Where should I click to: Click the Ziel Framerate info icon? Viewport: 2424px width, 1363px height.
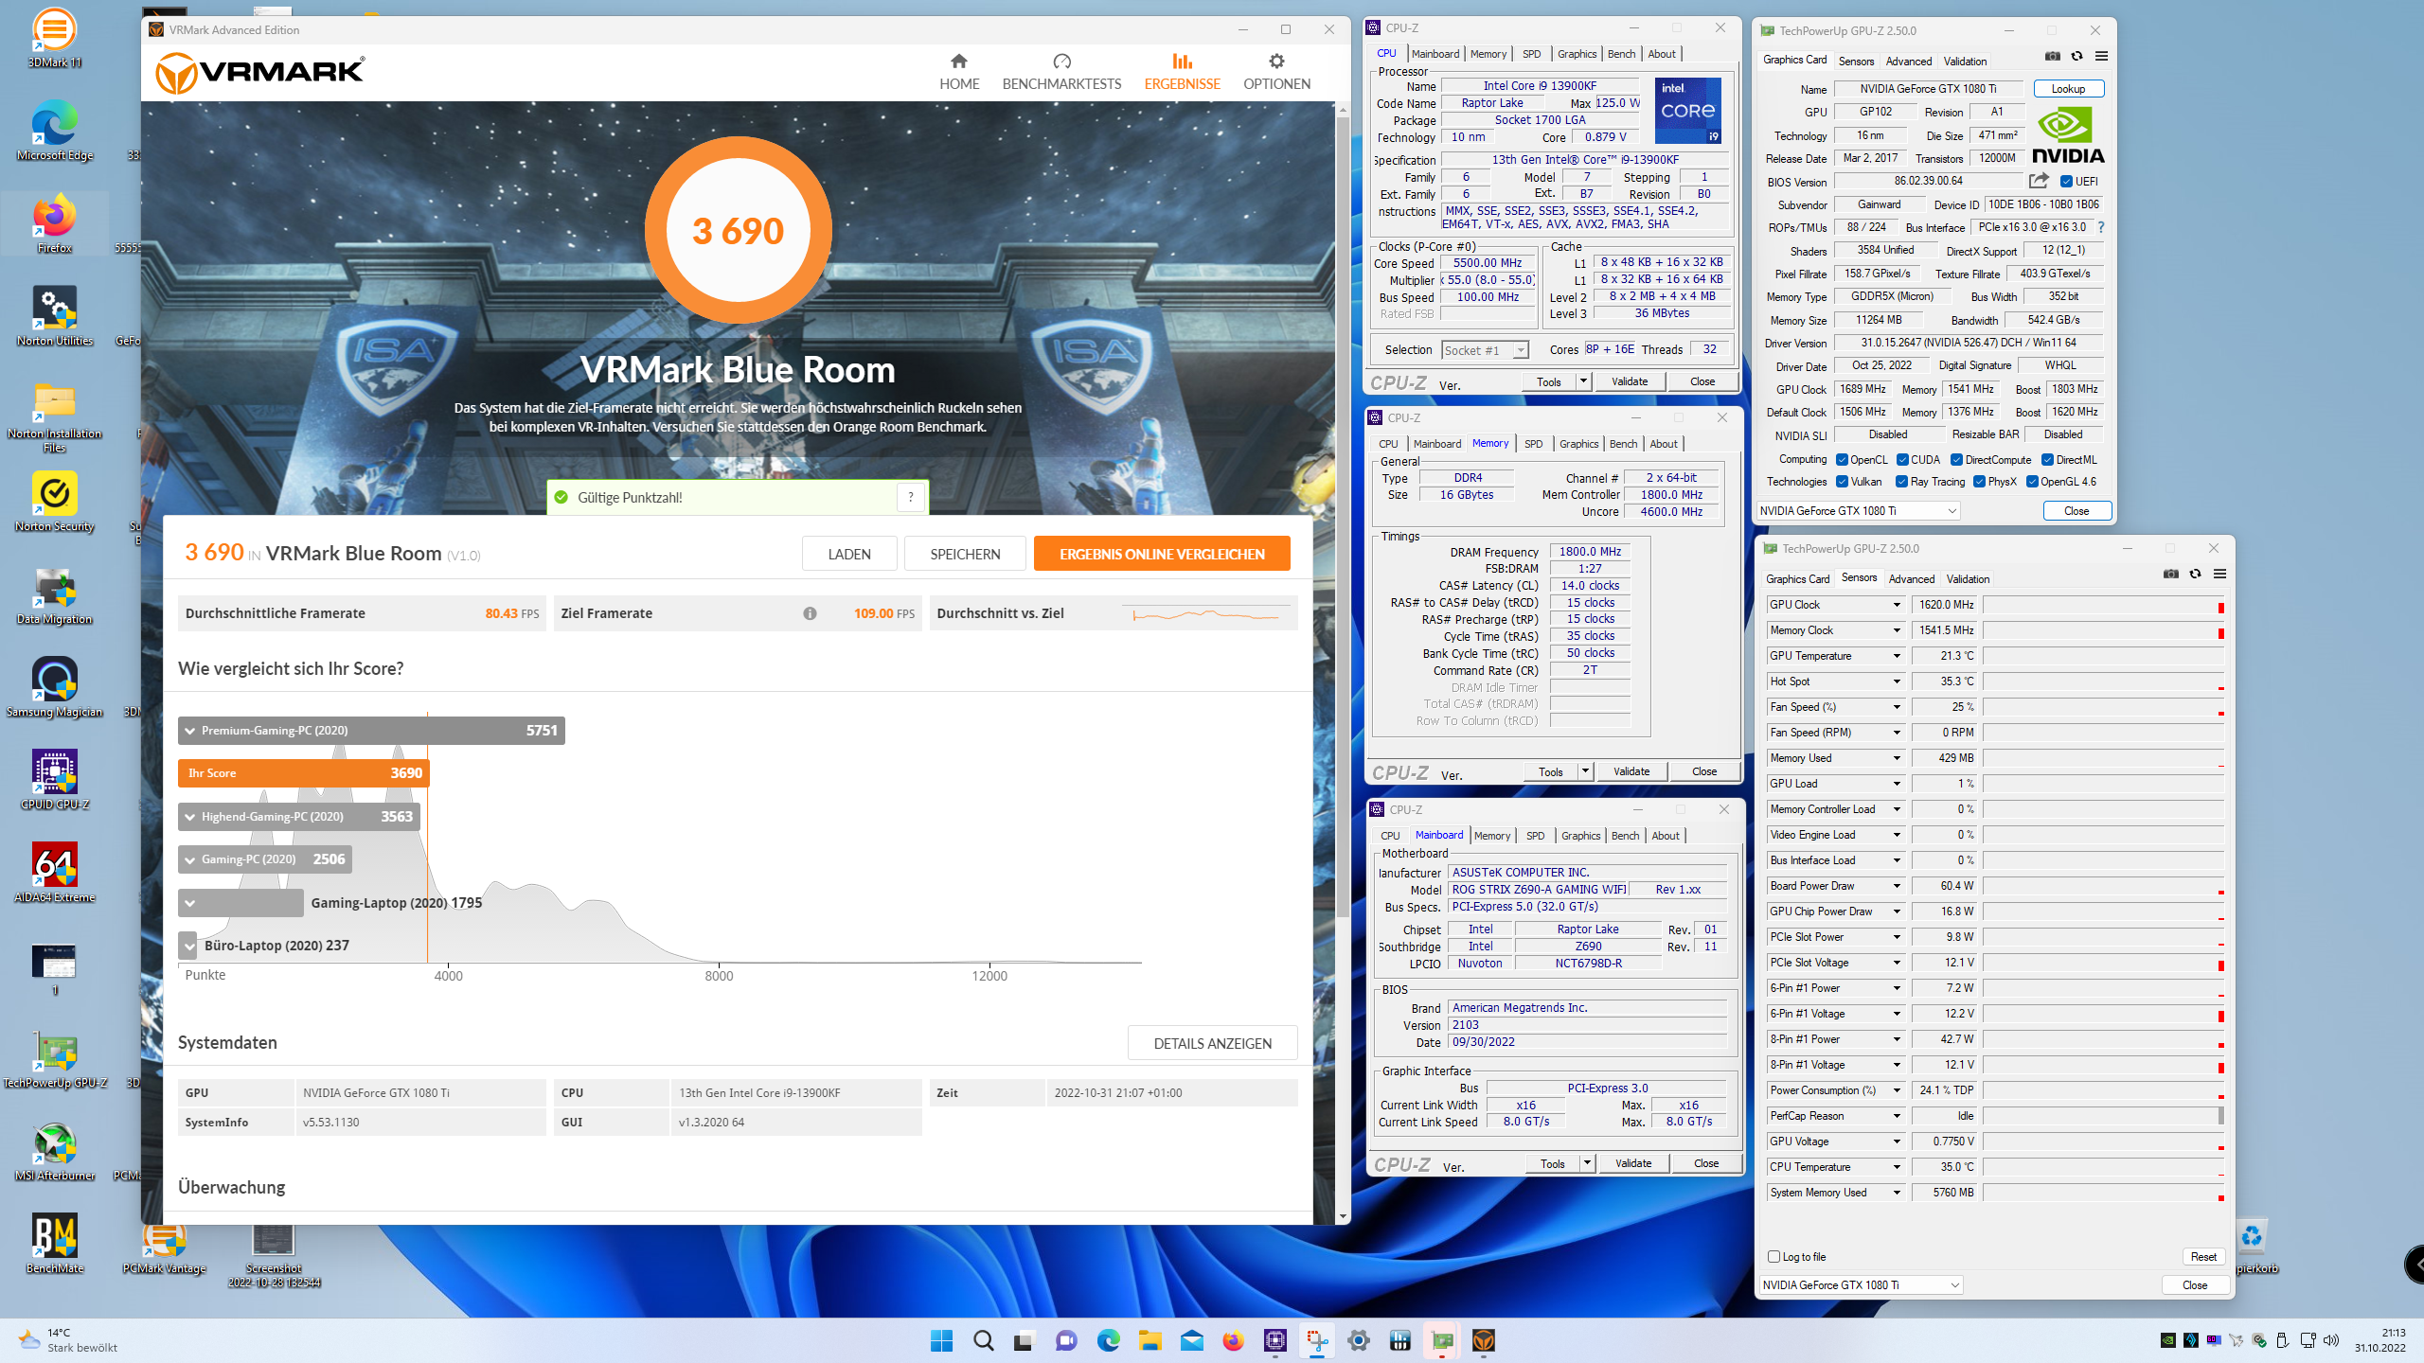[x=810, y=613]
